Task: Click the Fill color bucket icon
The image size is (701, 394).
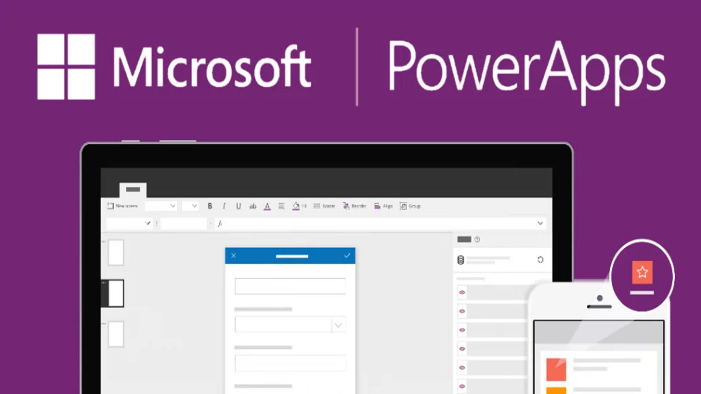Action: (x=297, y=206)
